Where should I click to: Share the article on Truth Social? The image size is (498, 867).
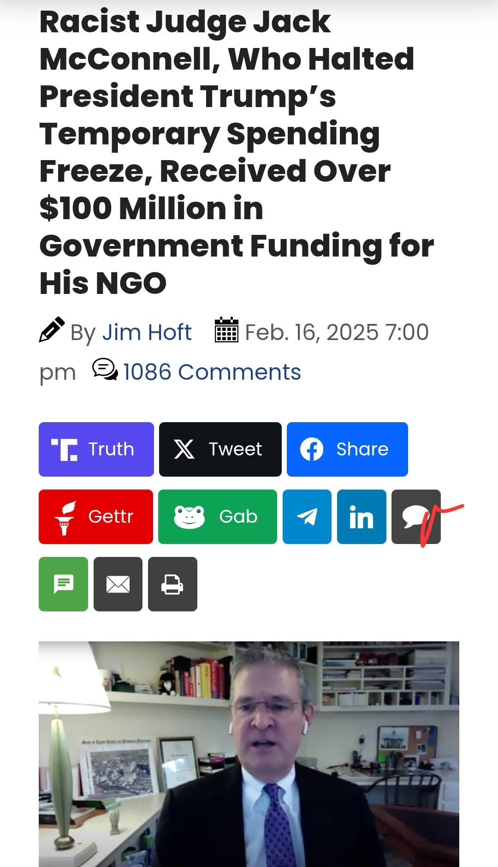pyautogui.click(x=96, y=449)
